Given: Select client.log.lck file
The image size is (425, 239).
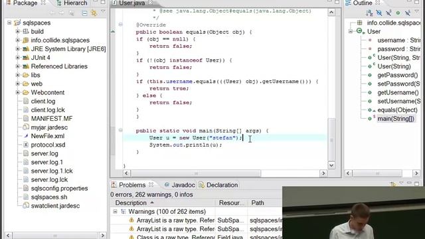Looking at the screenshot, I should pyautogui.click(x=48, y=110).
